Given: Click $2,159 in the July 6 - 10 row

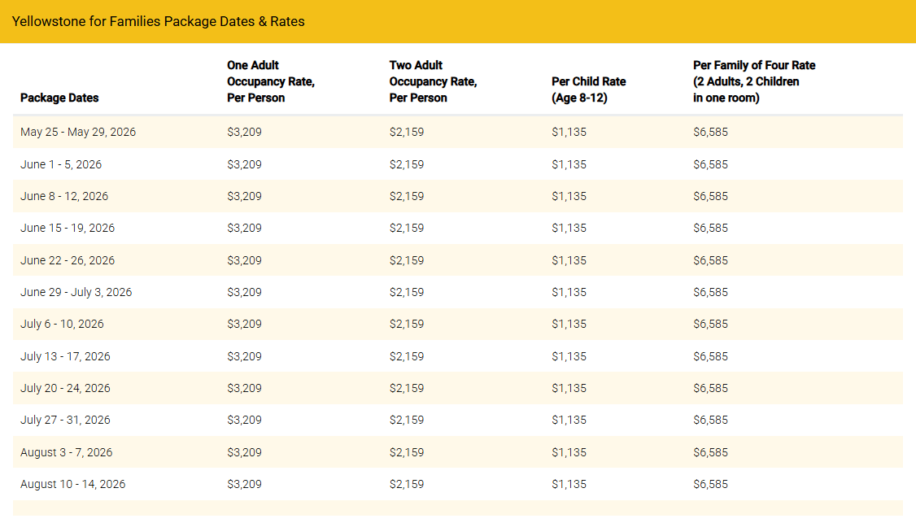Looking at the screenshot, I should click(407, 324).
